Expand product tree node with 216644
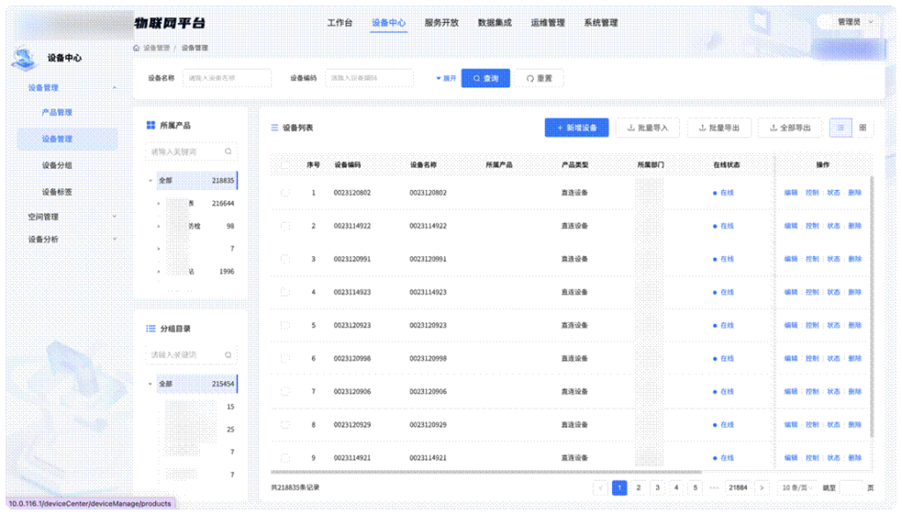Image resolution: width=902 pixels, height=515 pixels. pos(159,203)
